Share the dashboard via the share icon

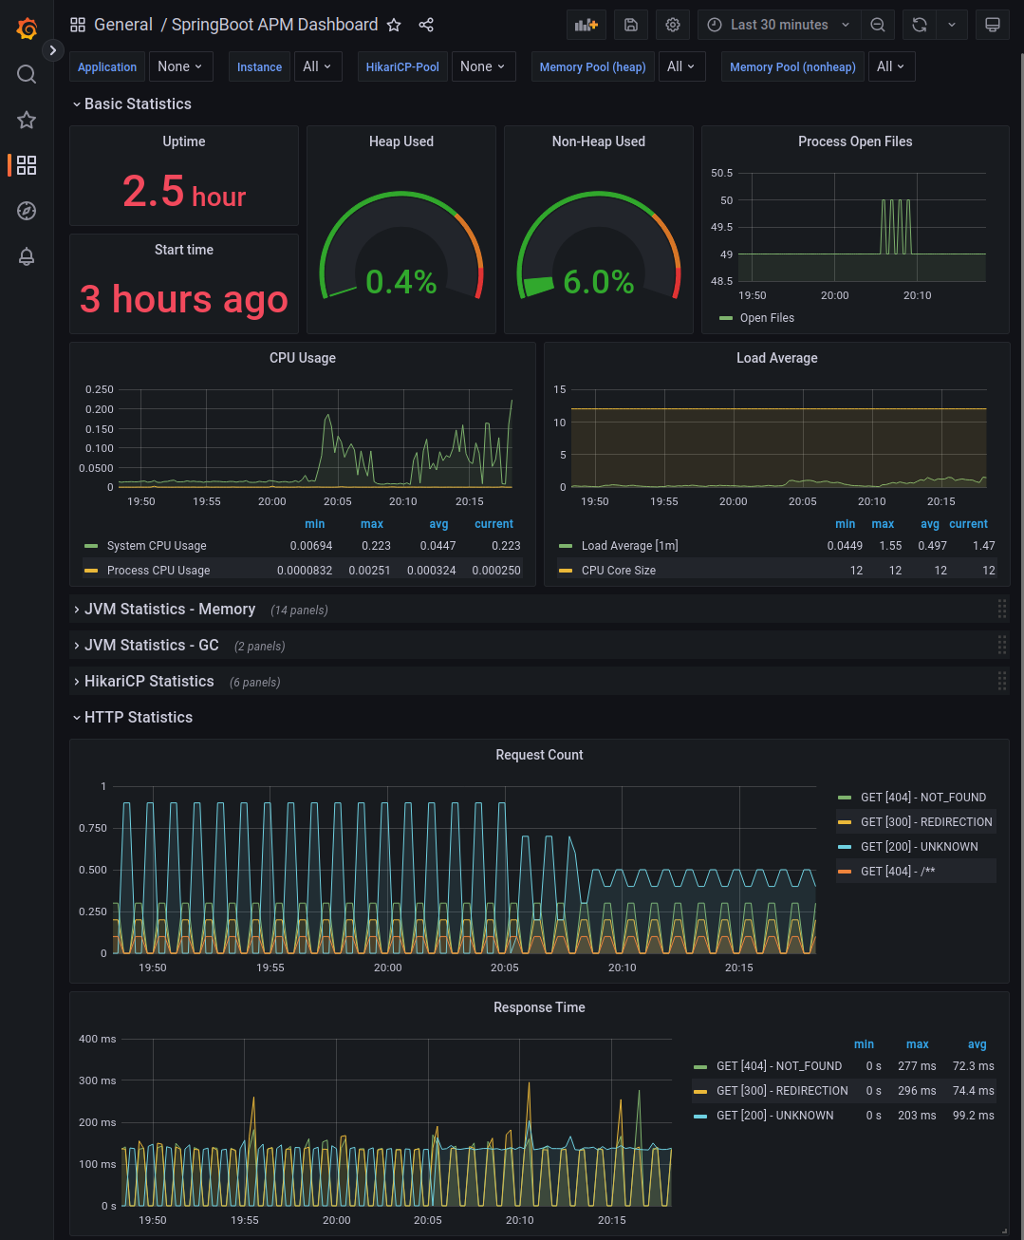(x=426, y=25)
